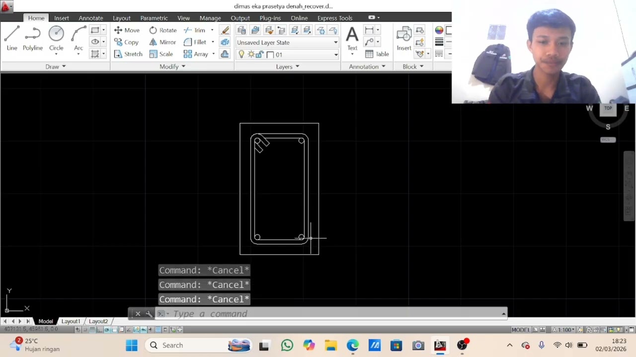Click the Leader annotation icon
The width and height of the screenshot is (636, 357).
pyautogui.click(x=369, y=42)
